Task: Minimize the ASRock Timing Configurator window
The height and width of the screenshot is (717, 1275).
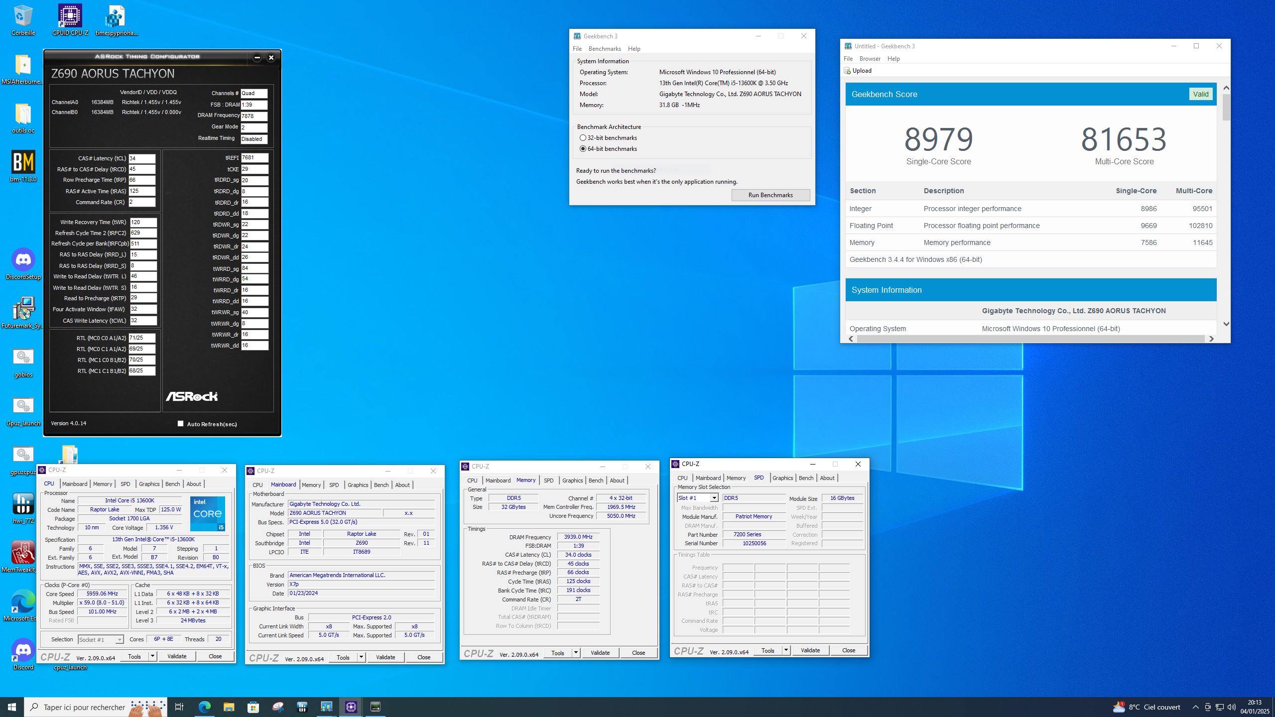Action: 257,58
